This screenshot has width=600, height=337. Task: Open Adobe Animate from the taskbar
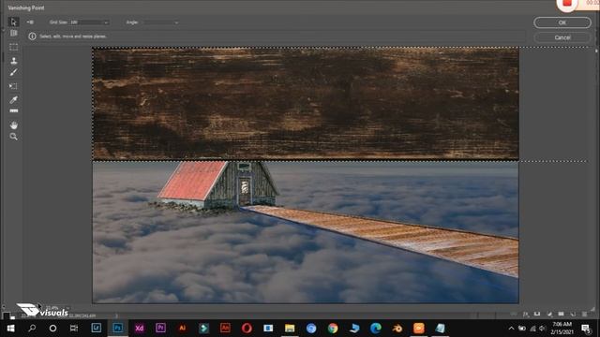tap(225, 329)
